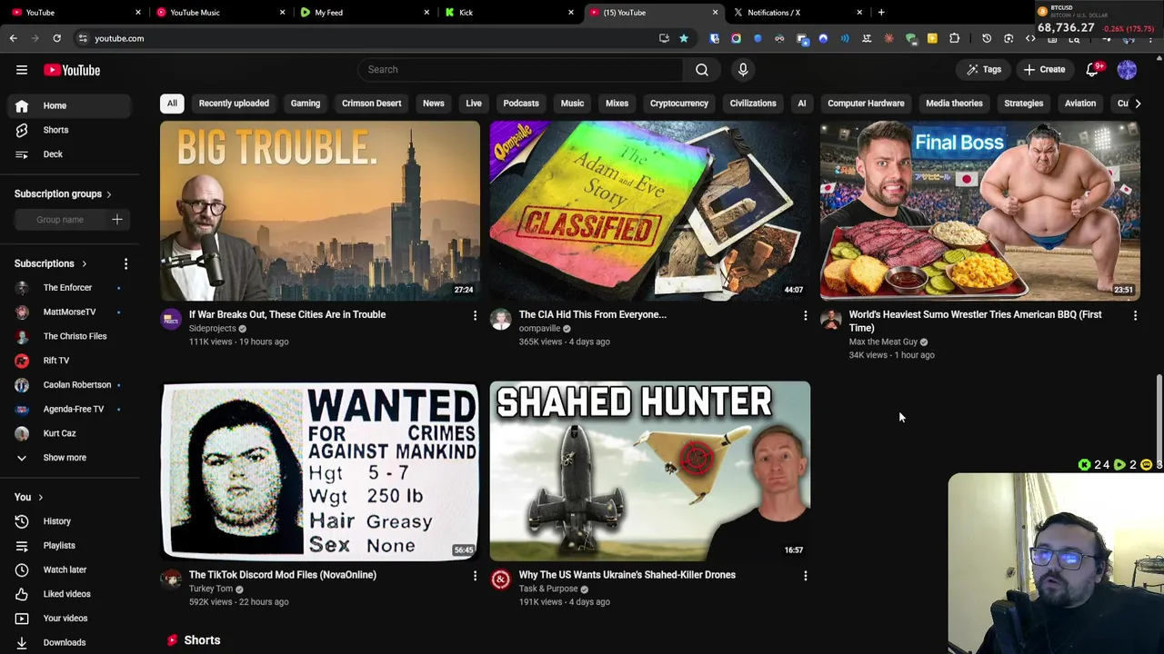
Task: Open more options for Sideprojects video
Action: tap(475, 315)
